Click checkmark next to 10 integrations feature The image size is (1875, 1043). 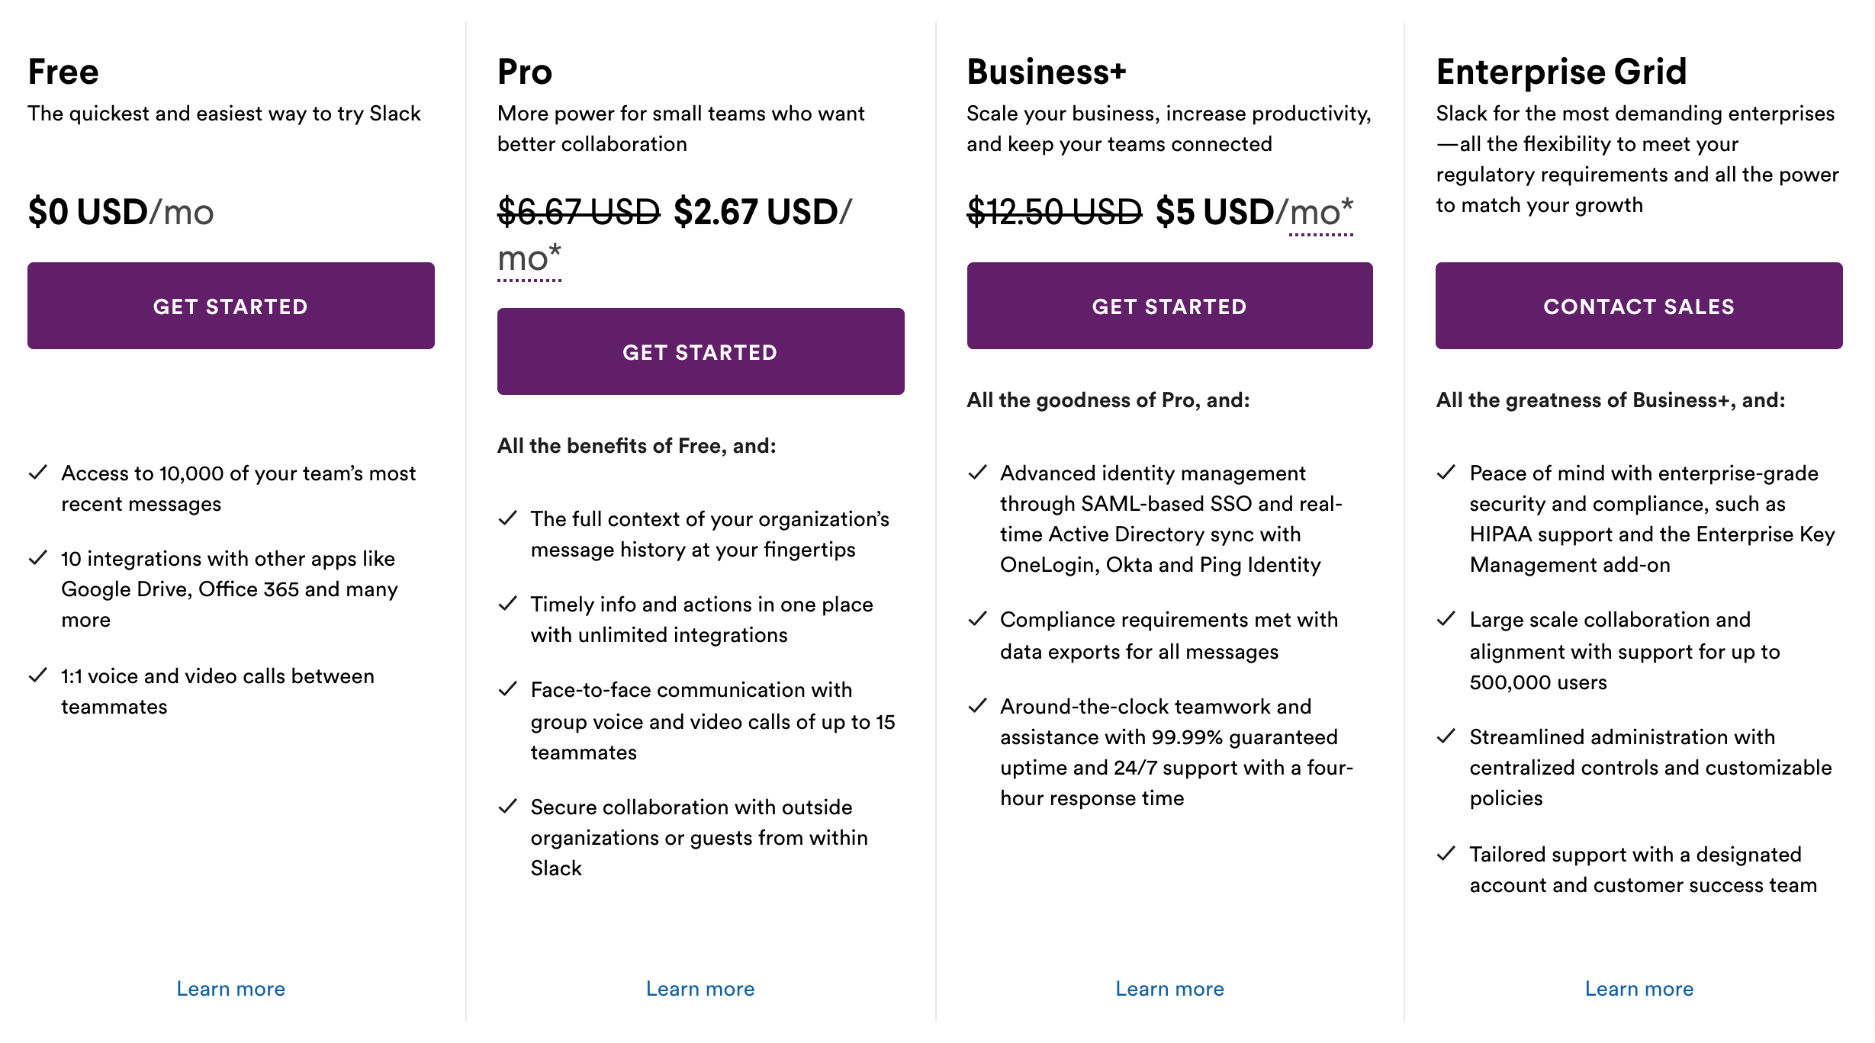38,558
